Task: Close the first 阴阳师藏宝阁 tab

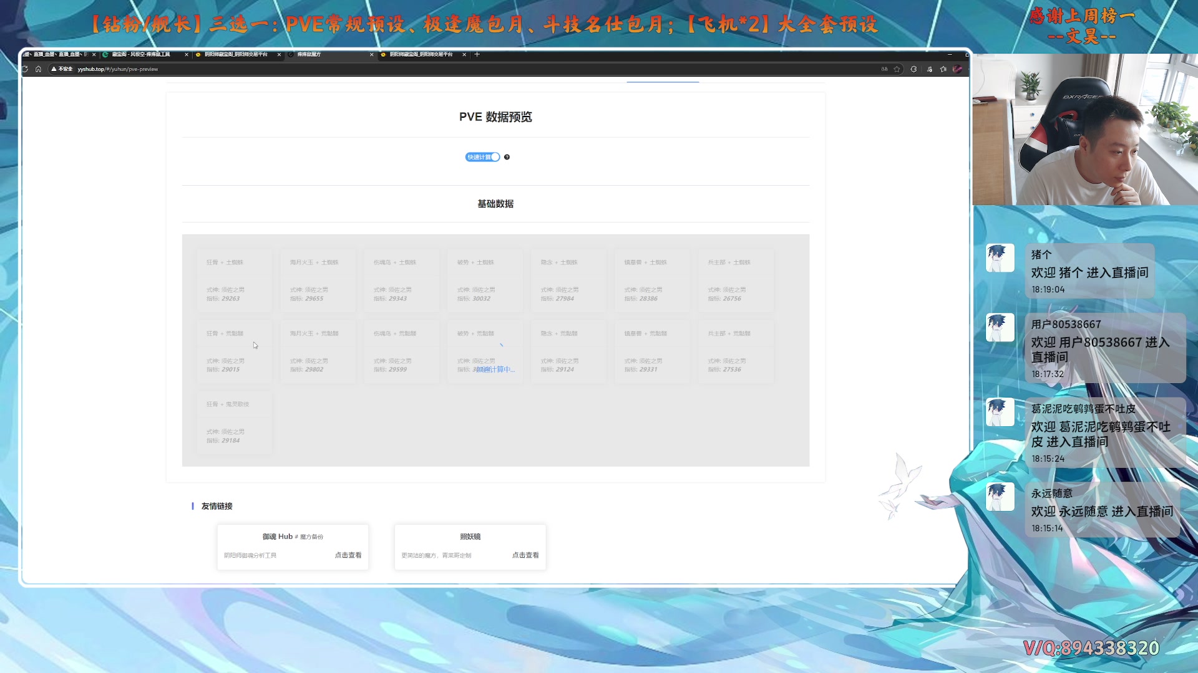Action: click(x=279, y=54)
